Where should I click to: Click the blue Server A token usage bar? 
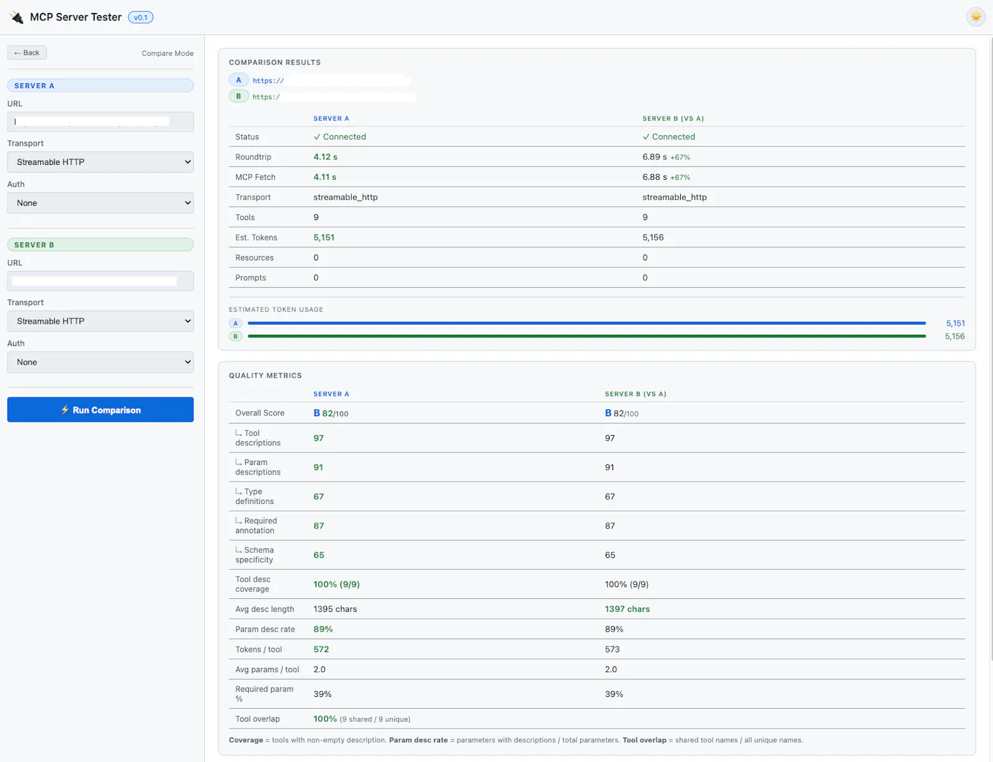pyautogui.click(x=586, y=323)
